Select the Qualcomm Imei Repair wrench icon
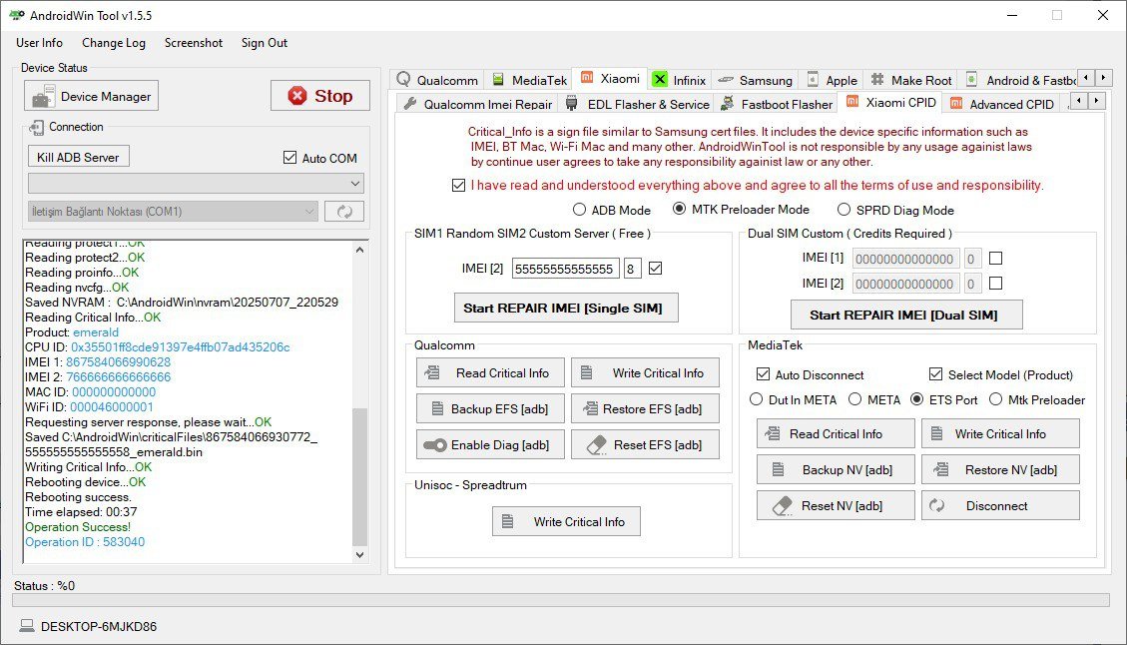This screenshot has width=1127, height=645. pos(409,103)
